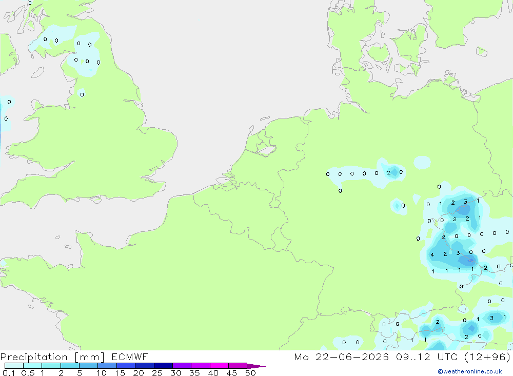Click the '(12+96)' forecast offset text

click(x=487, y=357)
